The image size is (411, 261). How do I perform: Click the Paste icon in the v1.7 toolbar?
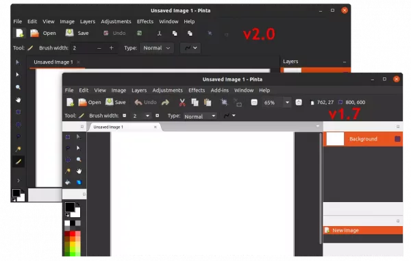[x=208, y=102]
